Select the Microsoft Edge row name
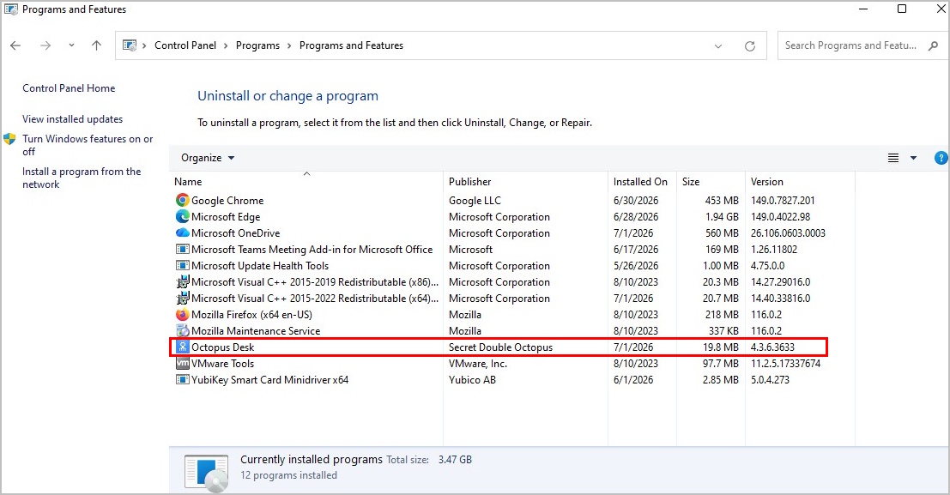Image resolution: width=950 pixels, height=495 pixels. 226,217
